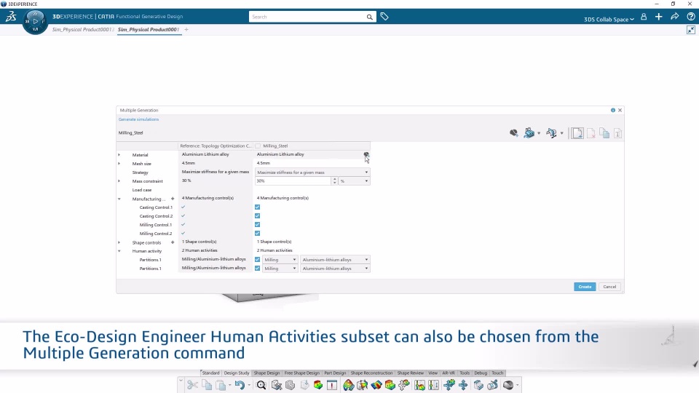Click the mass constraint 30% input field
Viewport: 699px width, 393px height.
[x=293, y=181]
